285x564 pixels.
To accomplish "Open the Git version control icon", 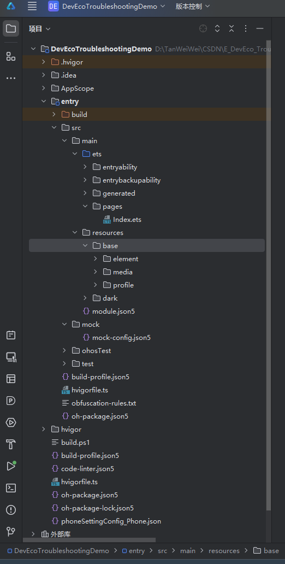I will pyautogui.click(x=11, y=532).
